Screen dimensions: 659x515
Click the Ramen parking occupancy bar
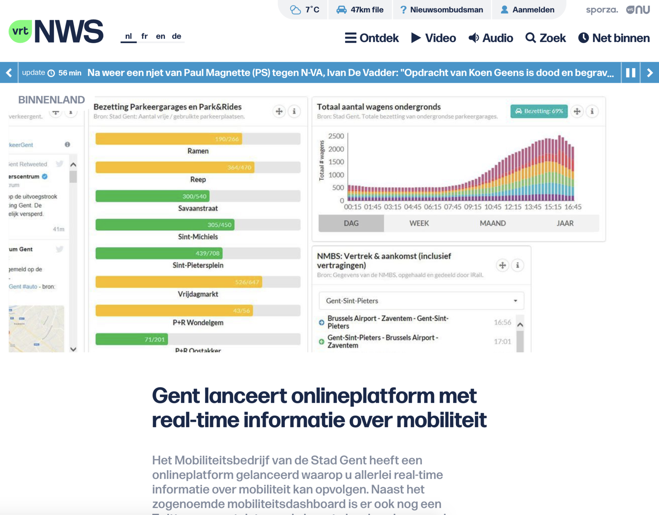(198, 139)
